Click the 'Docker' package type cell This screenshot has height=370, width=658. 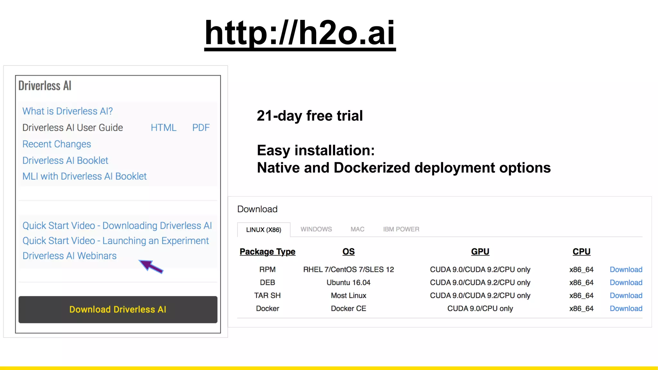click(x=267, y=308)
